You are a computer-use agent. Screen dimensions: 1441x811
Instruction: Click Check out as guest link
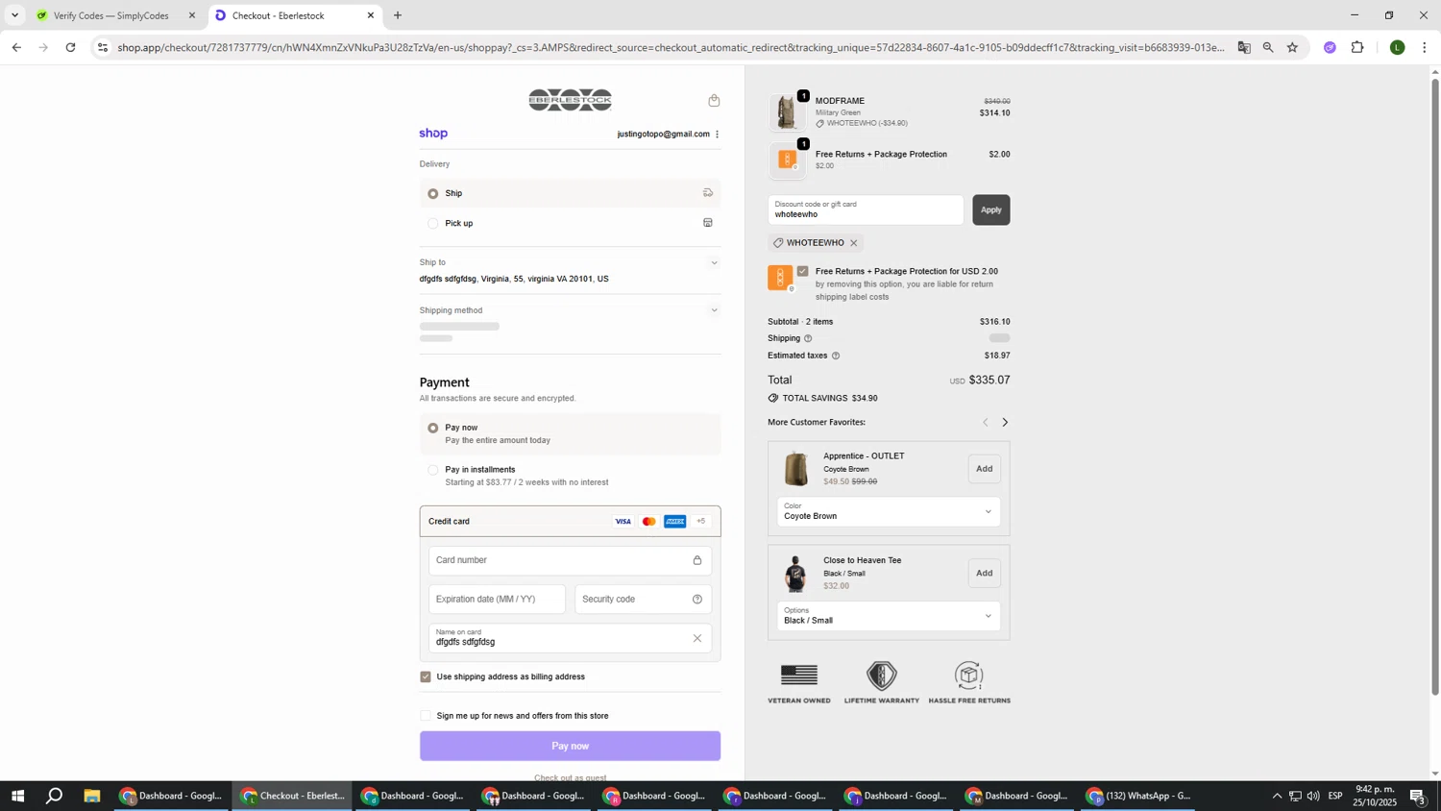pos(570,777)
